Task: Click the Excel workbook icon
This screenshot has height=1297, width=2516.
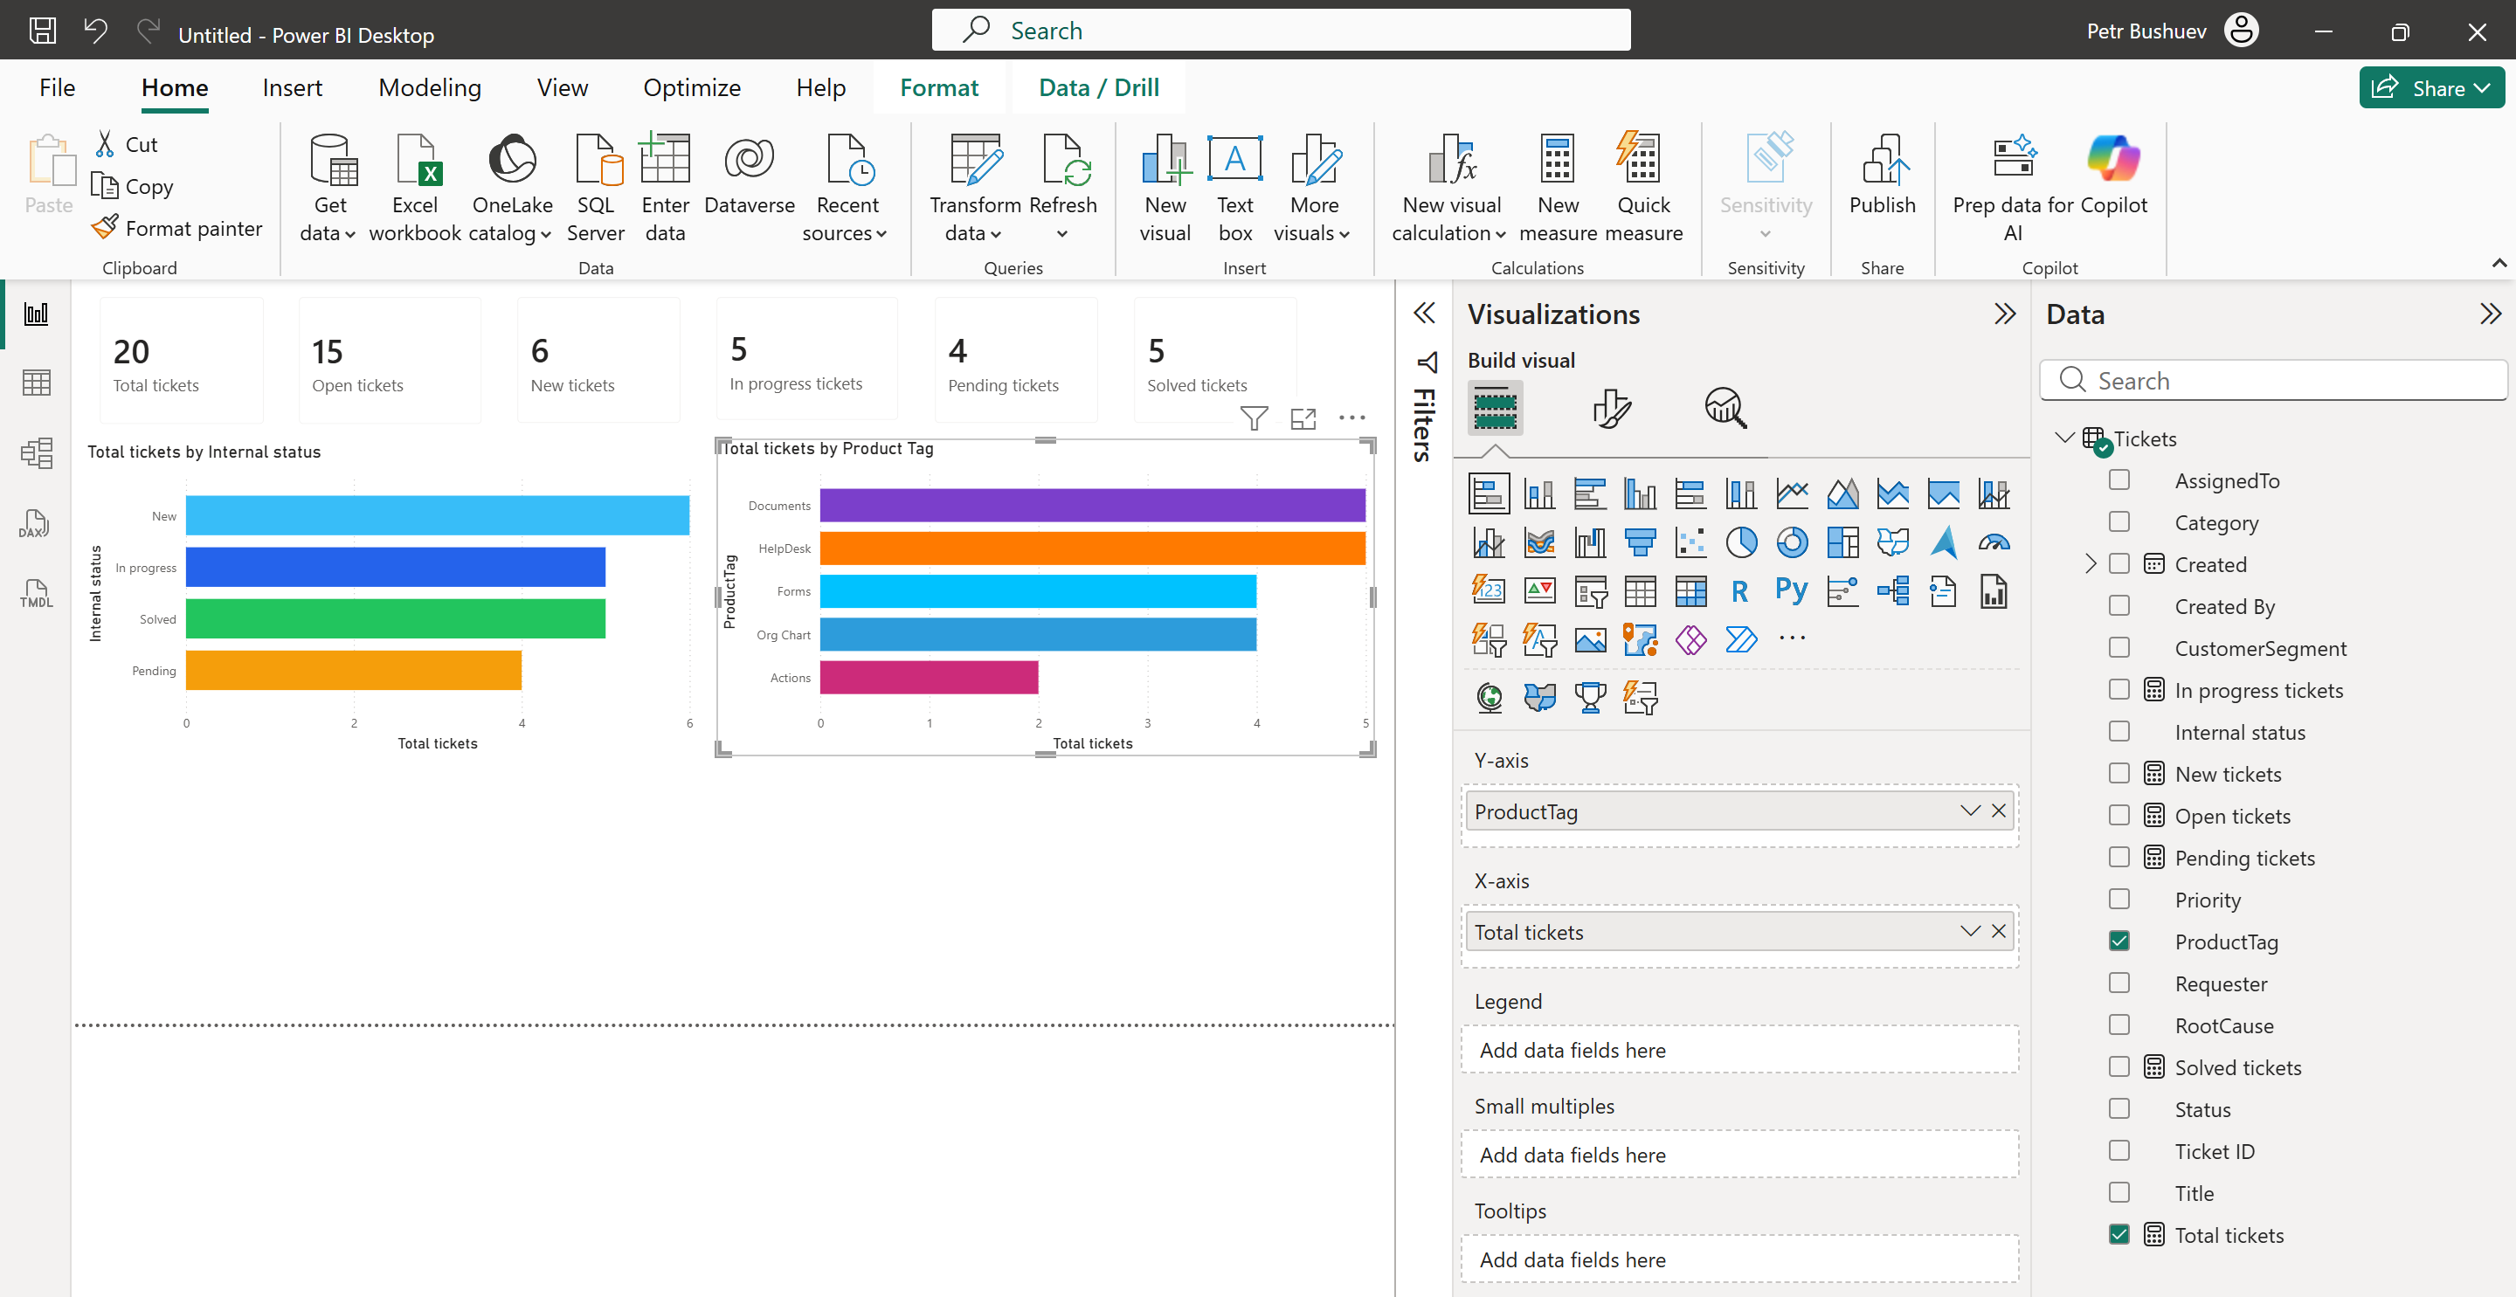Action: tap(418, 159)
